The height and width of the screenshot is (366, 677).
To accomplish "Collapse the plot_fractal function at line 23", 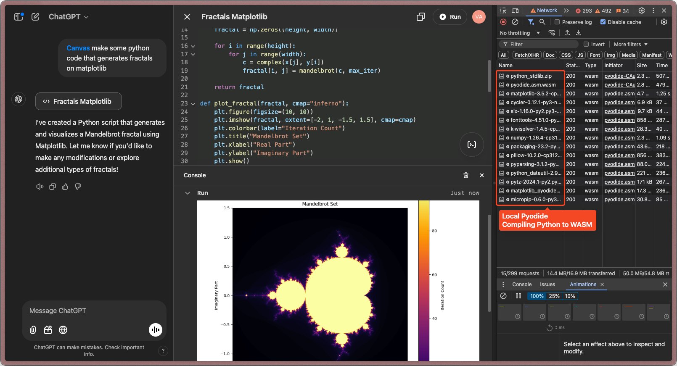I will click(x=193, y=103).
